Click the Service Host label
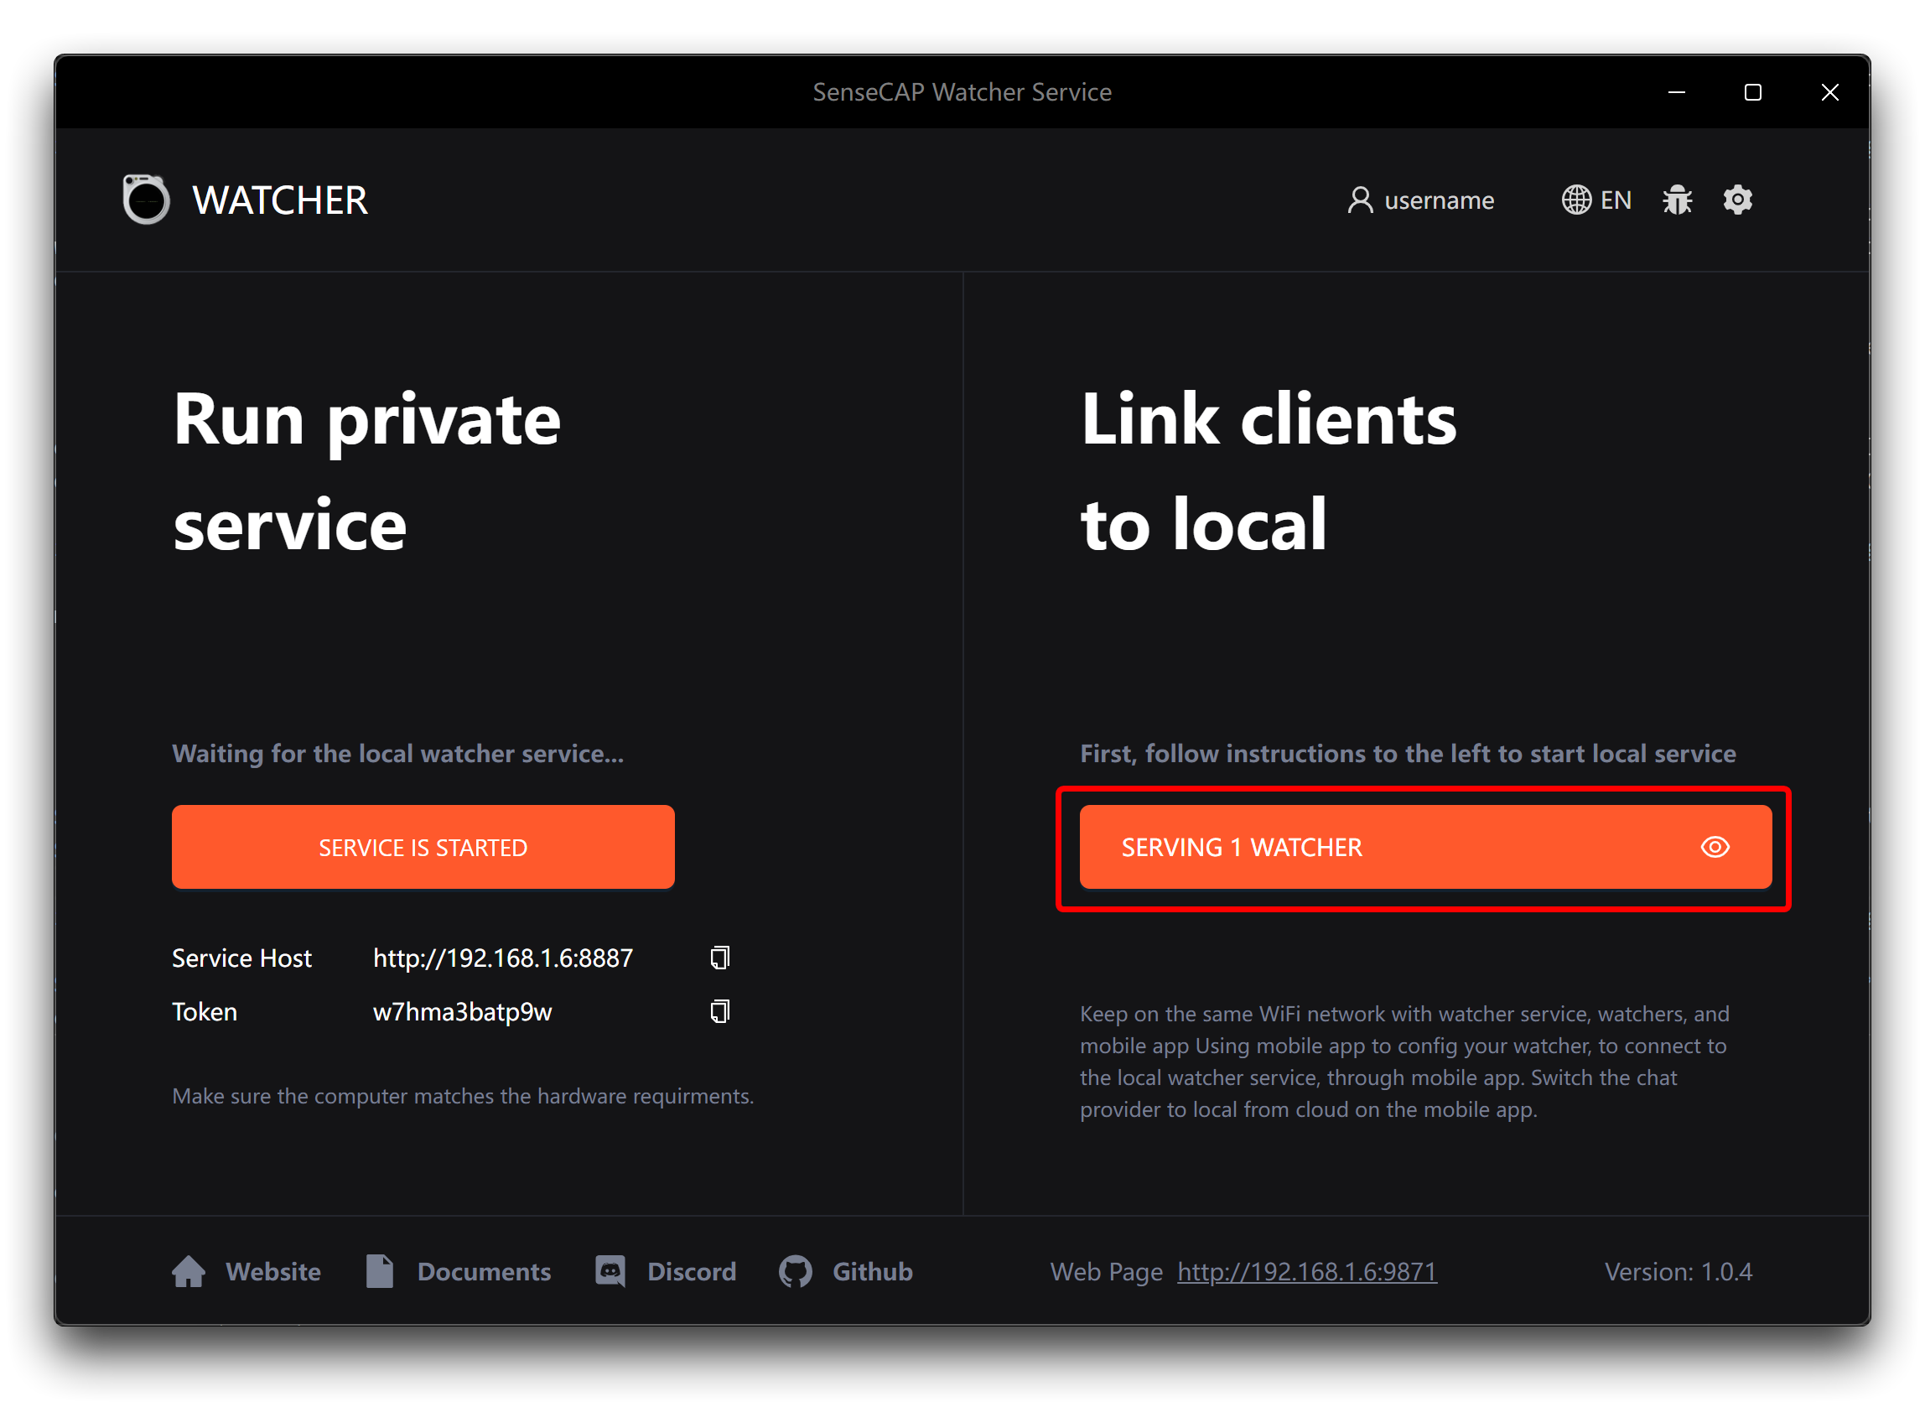 (241, 958)
